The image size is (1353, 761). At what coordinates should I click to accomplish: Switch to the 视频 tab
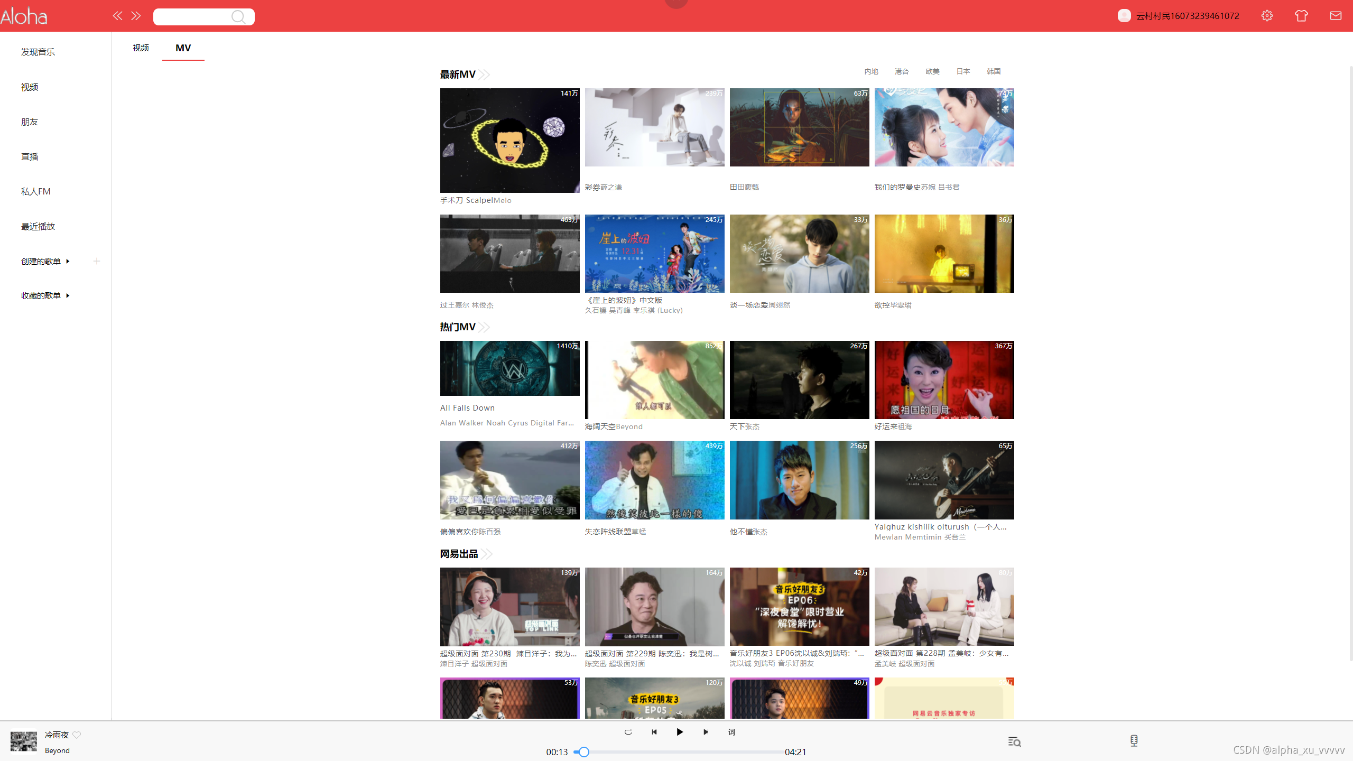tap(141, 48)
